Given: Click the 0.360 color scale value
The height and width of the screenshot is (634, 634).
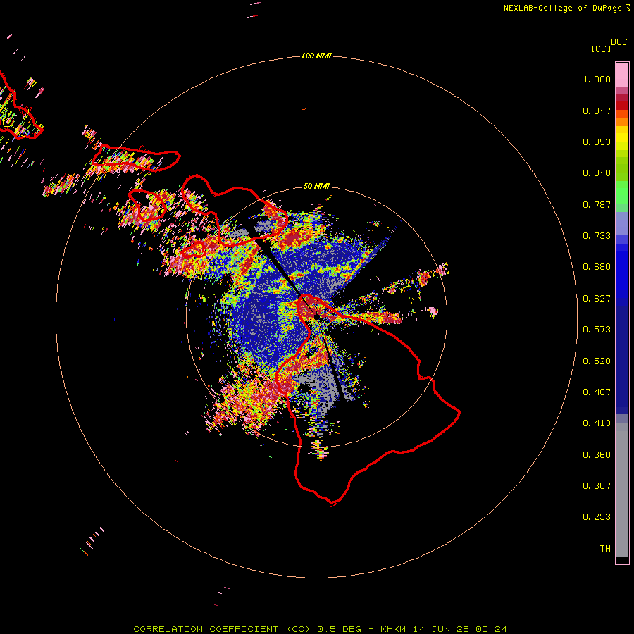Looking at the screenshot, I should click(597, 455).
